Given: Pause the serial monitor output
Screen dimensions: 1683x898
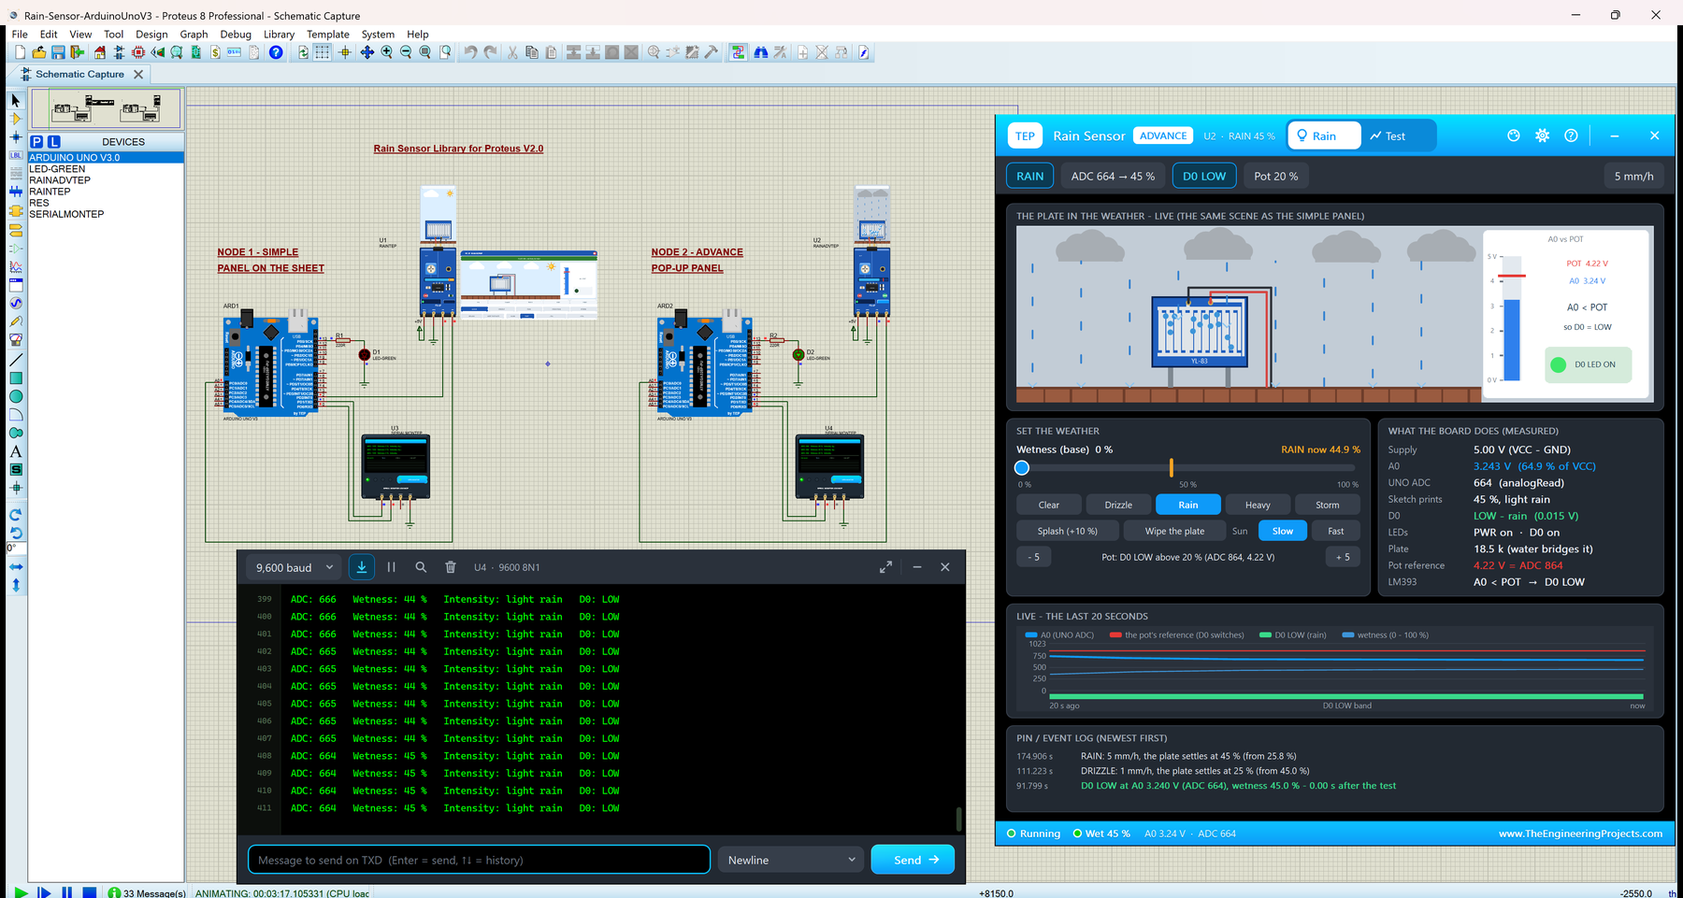Looking at the screenshot, I should coord(392,567).
